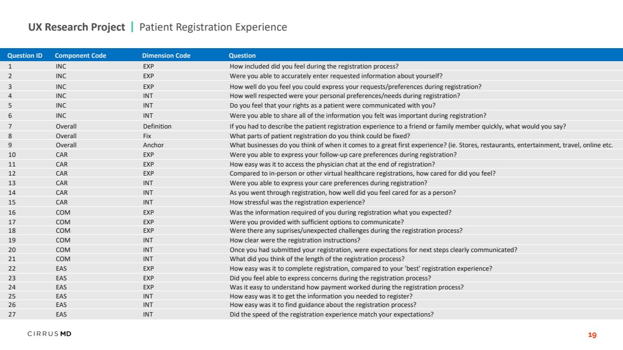Select the Component Code column header

click(80, 56)
